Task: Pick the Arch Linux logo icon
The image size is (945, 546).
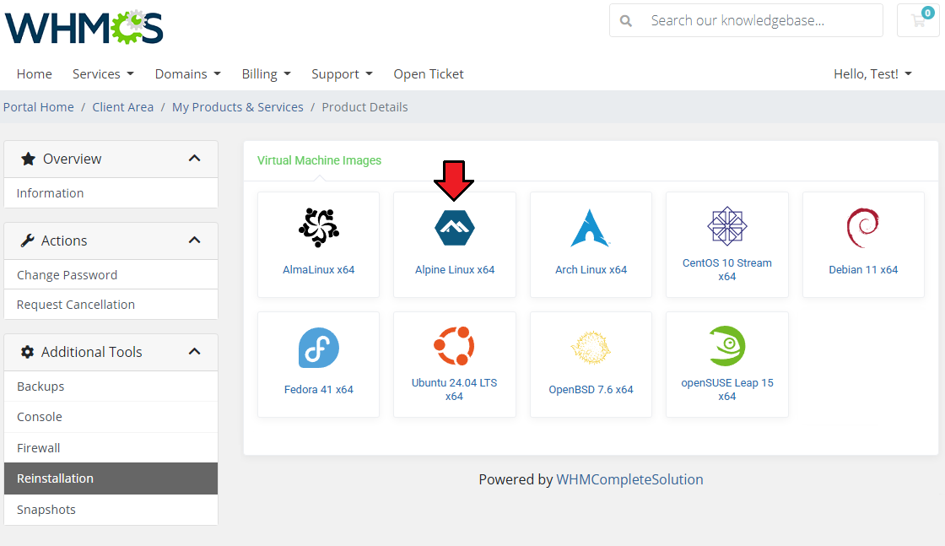Action: [590, 227]
